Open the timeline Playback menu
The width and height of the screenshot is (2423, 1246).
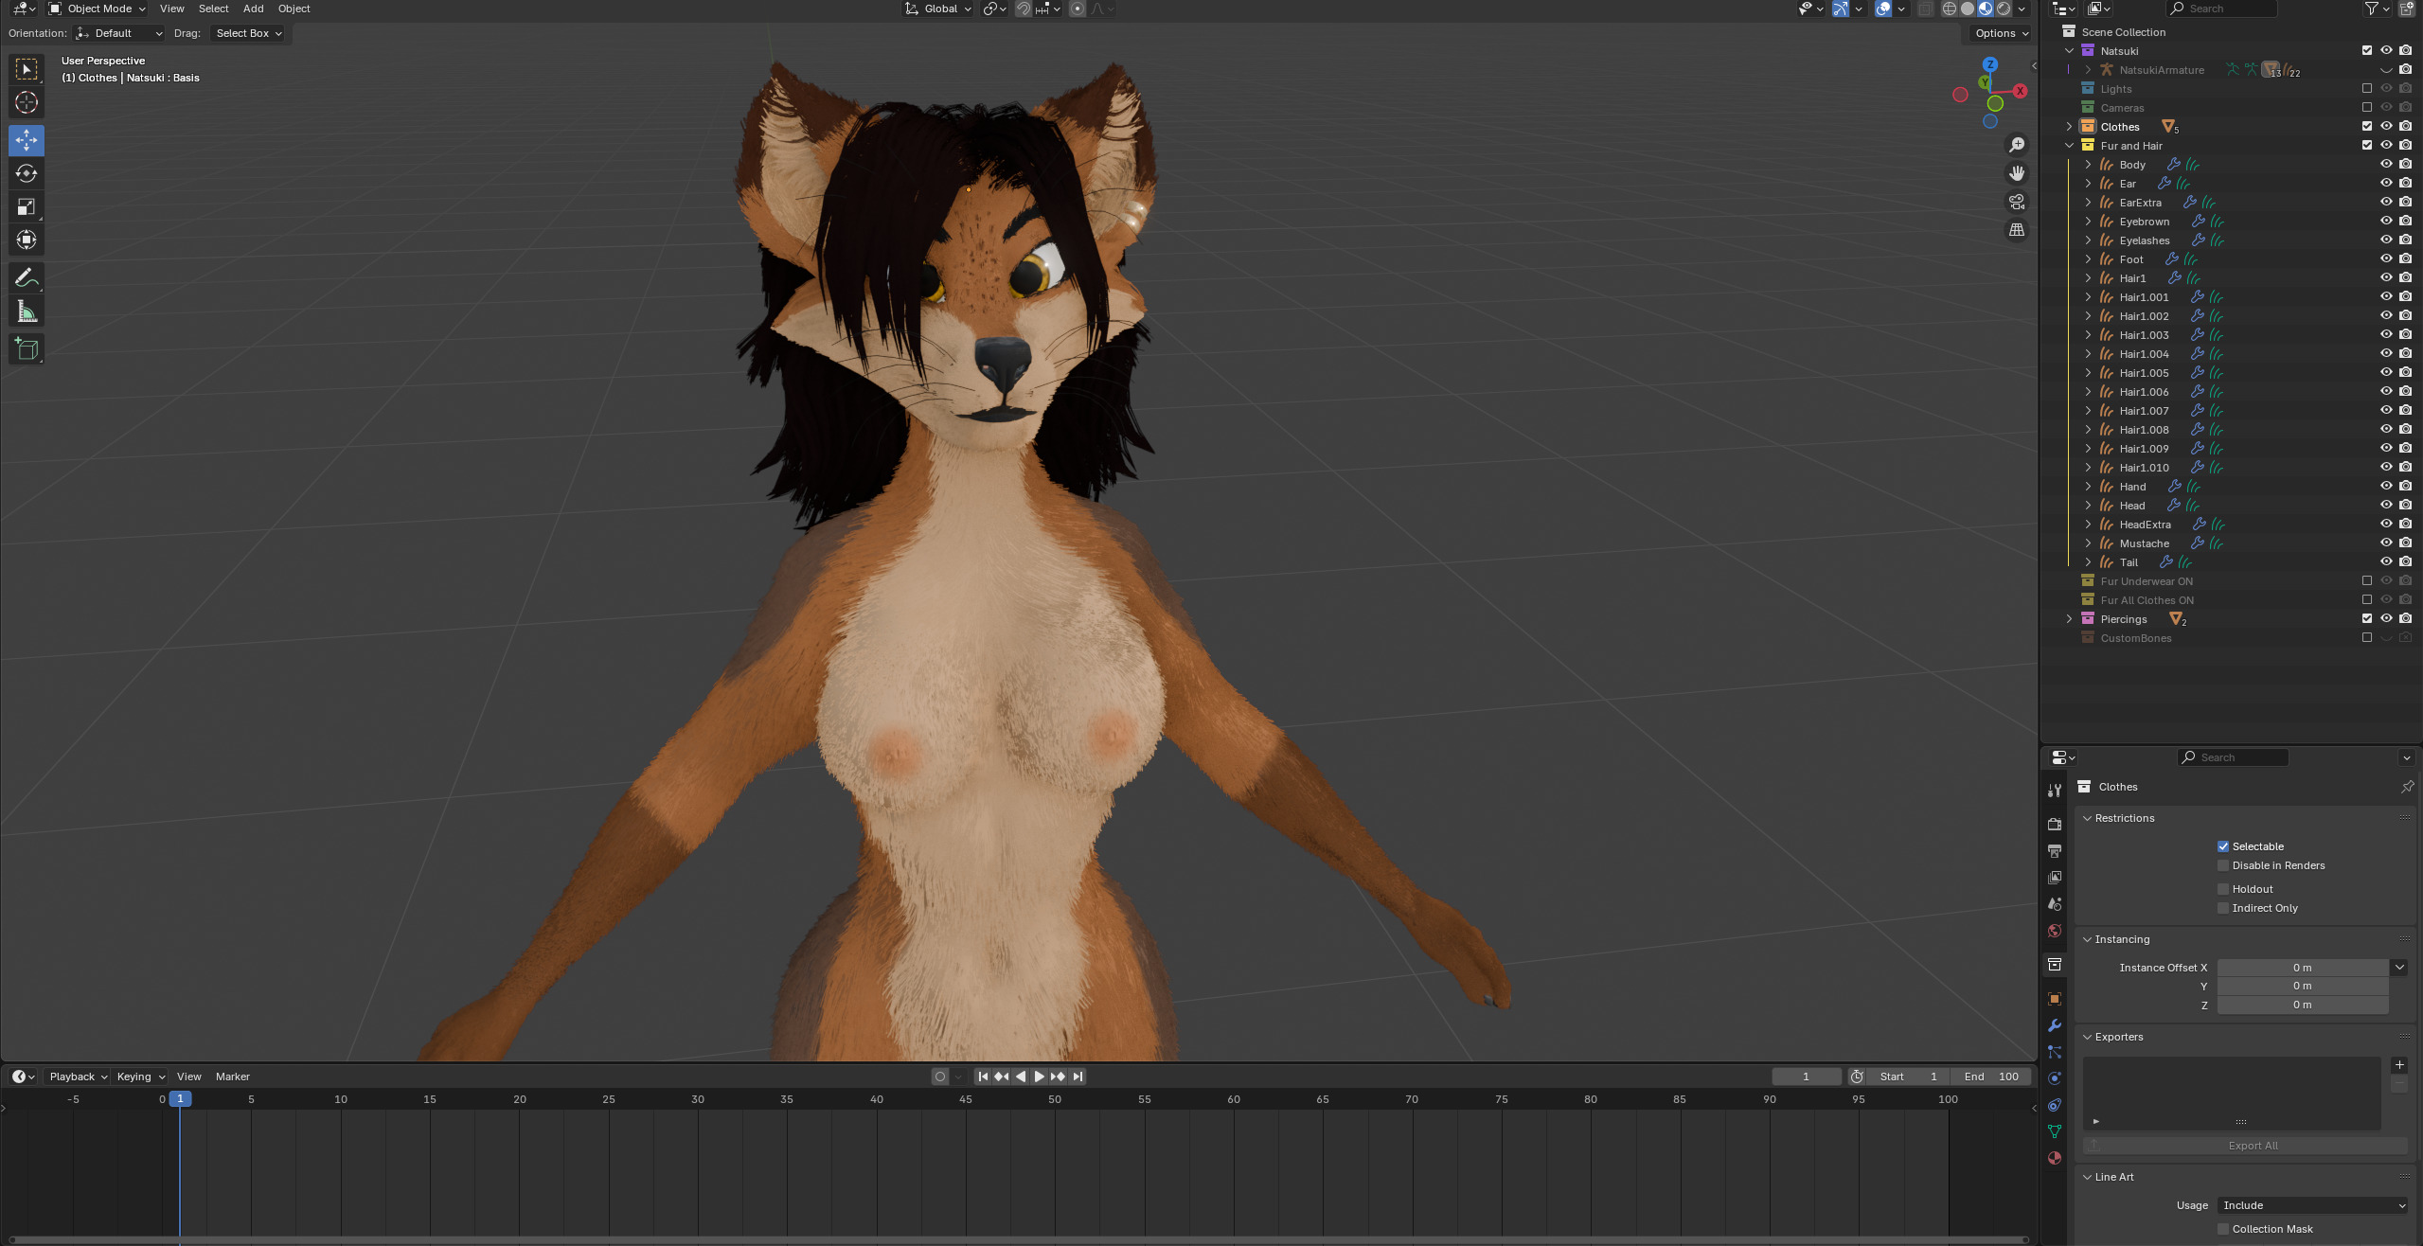78,1077
